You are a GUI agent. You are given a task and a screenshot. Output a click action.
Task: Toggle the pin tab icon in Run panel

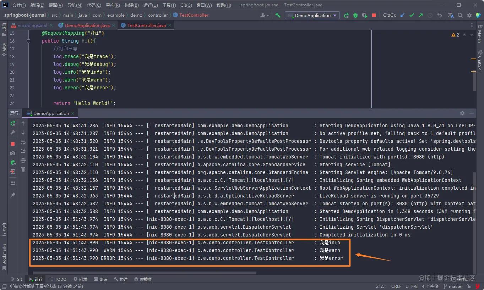13,195
